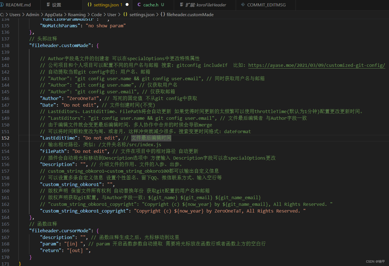
Task: Click the "description" key on line 167
Action: (x=57, y=238)
